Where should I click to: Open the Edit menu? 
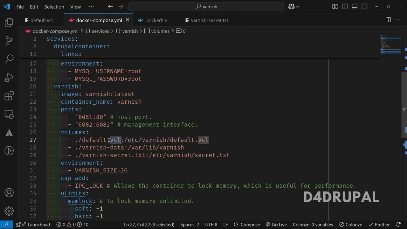[x=34, y=7]
